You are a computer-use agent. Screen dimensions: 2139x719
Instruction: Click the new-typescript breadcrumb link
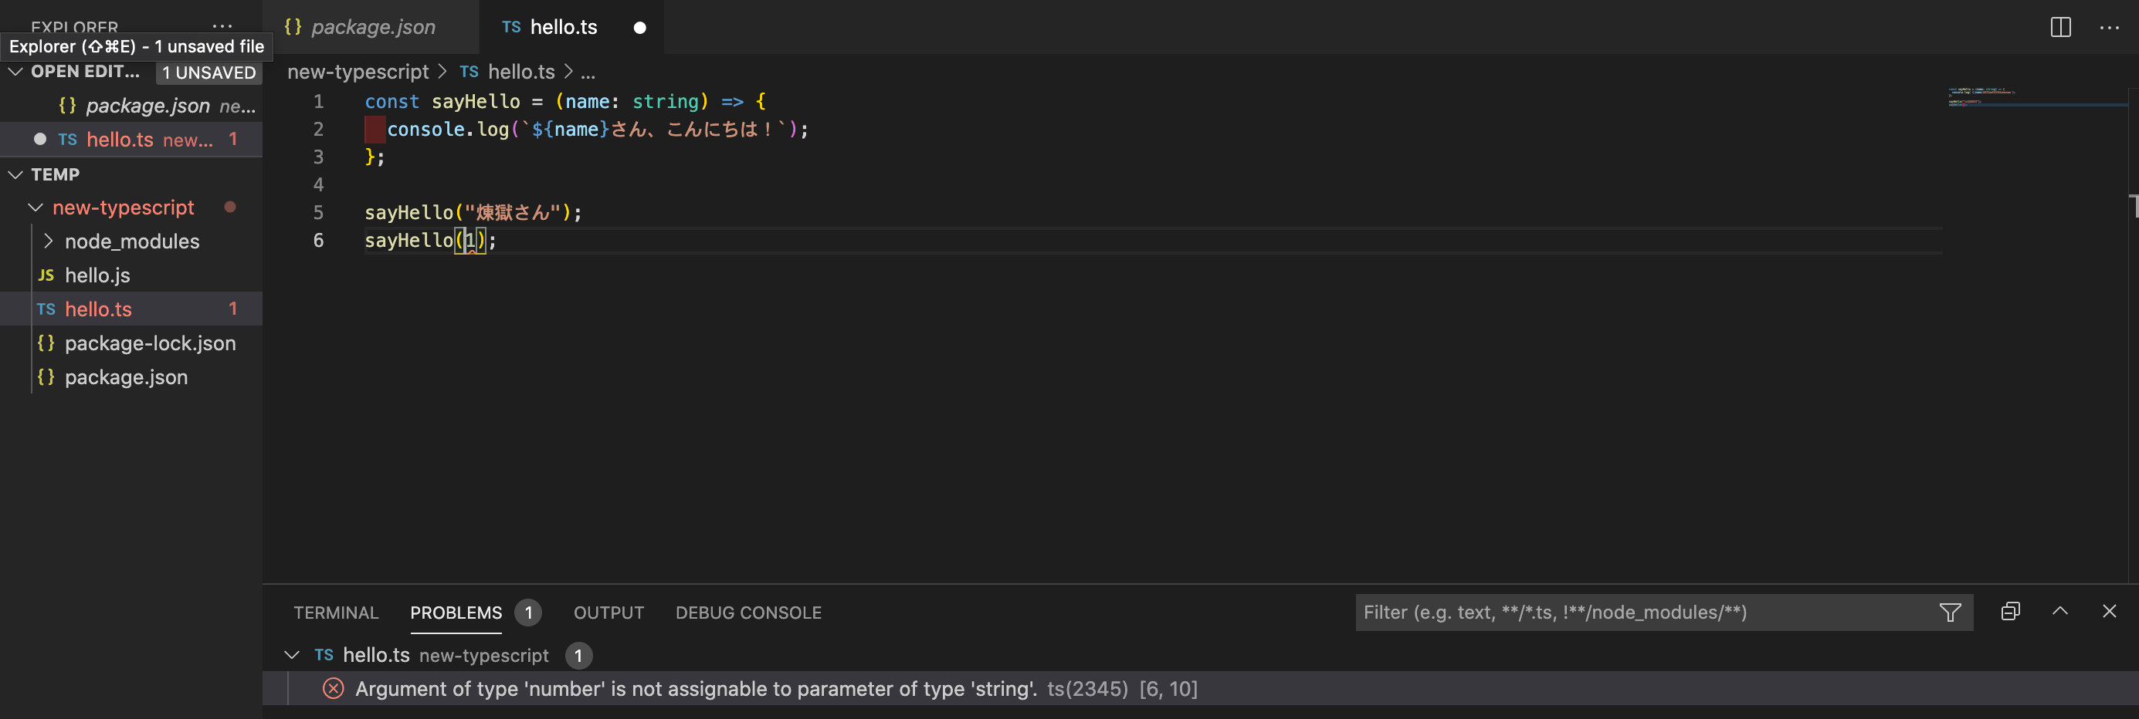(358, 73)
